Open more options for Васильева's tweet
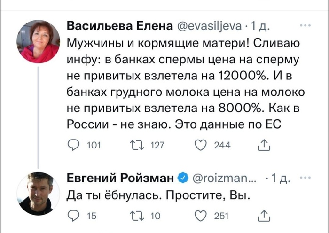The height and width of the screenshot is (233, 329). (305, 26)
